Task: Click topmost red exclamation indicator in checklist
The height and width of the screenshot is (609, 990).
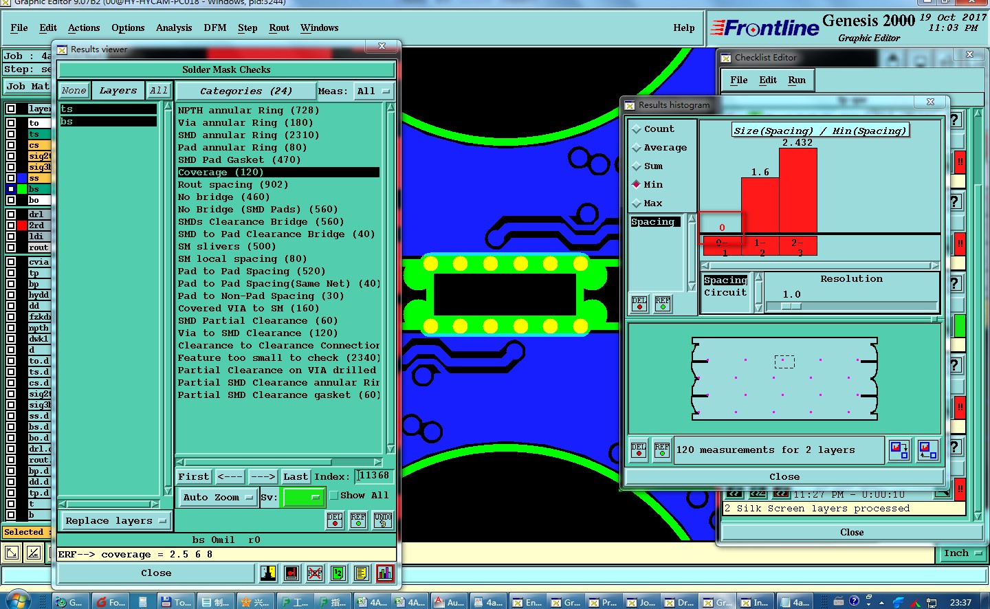Action: tap(960, 162)
